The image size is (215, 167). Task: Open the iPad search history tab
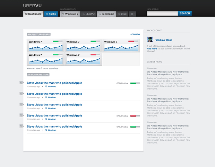[x=122, y=14]
